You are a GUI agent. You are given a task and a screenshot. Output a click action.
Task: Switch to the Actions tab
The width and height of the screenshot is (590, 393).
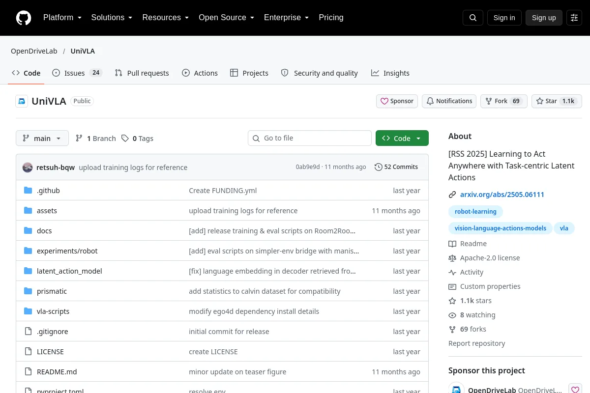tap(200, 73)
